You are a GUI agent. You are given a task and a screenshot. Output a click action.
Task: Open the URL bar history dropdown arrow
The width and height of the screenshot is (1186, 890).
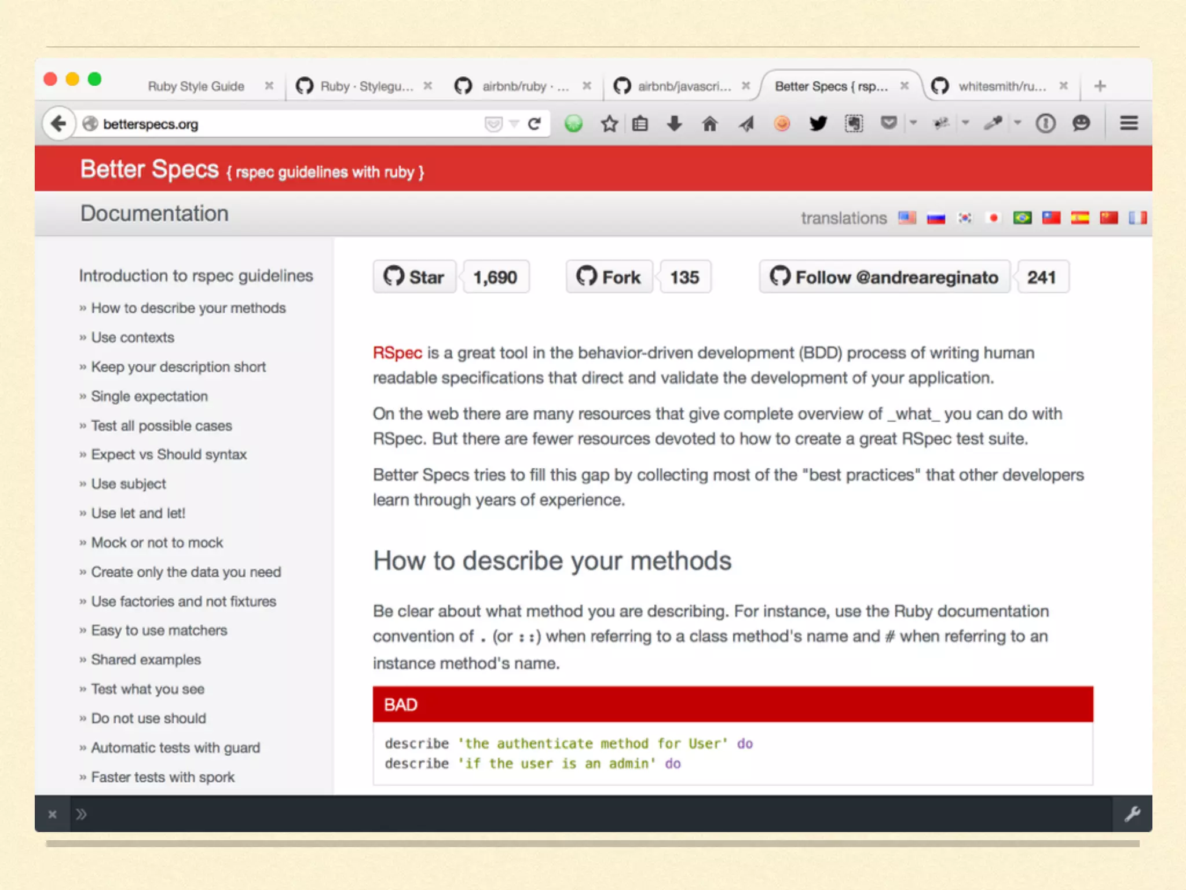tap(514, 123)
